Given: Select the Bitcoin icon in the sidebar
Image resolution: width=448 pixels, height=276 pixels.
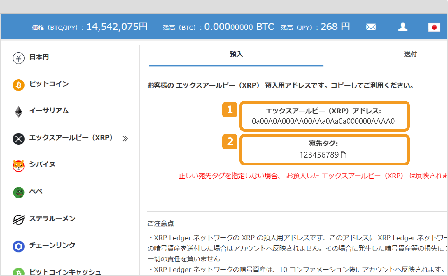Looking at the screenshot, I should click(18, 85).
